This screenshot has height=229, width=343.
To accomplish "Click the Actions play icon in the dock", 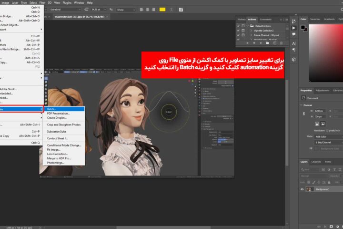I will 294,28.
